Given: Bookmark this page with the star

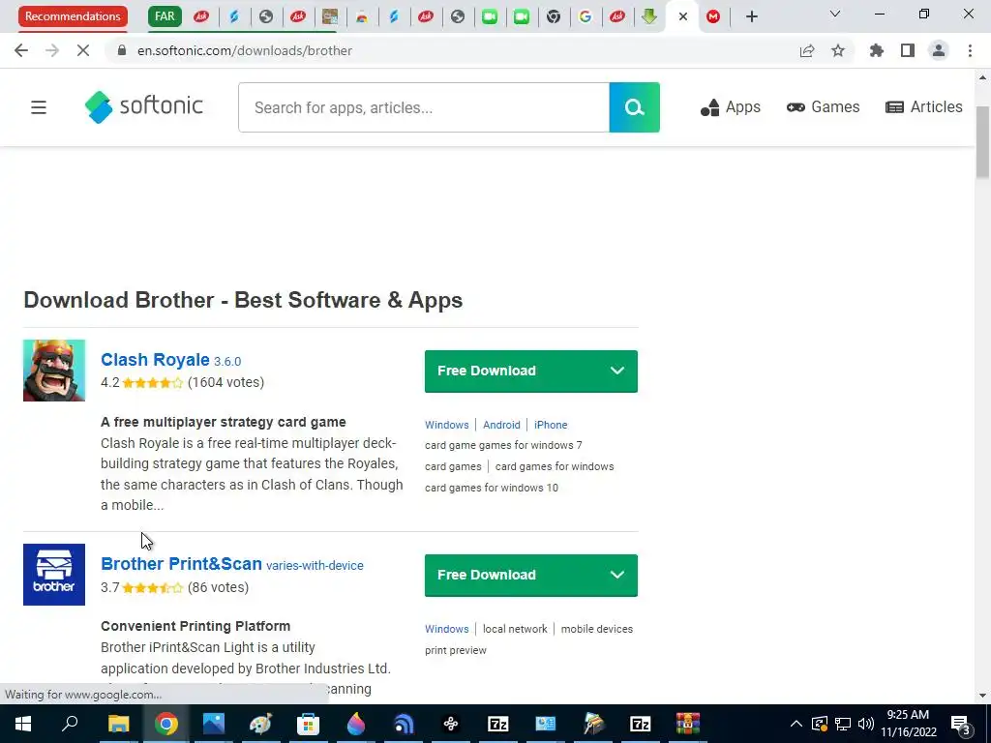Looking at the screenshot, I should point(838,50).
